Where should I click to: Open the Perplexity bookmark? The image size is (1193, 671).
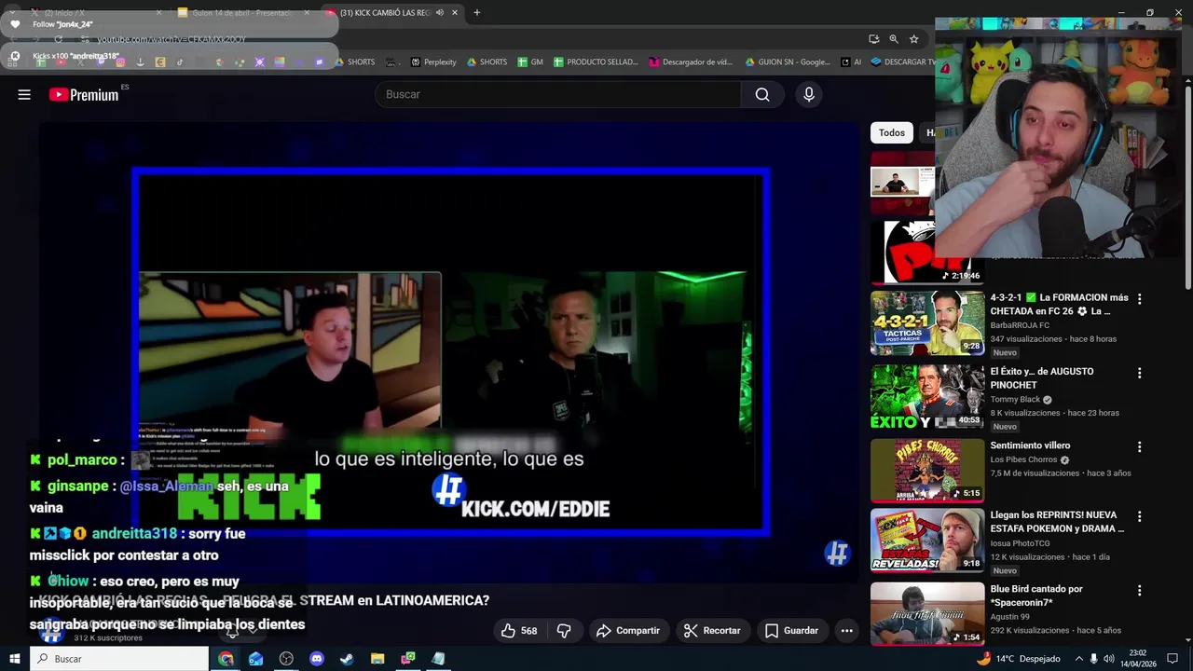[x=433, y=62]
